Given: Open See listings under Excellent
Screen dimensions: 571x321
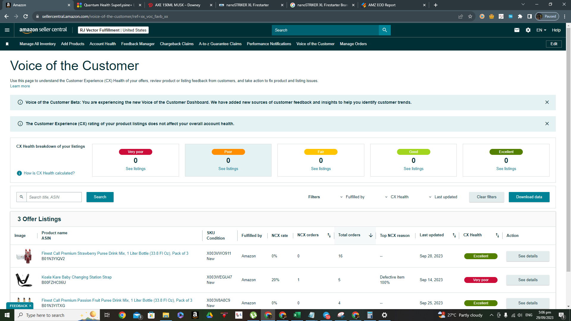Looking at the screenshot, I should (506, 169).
